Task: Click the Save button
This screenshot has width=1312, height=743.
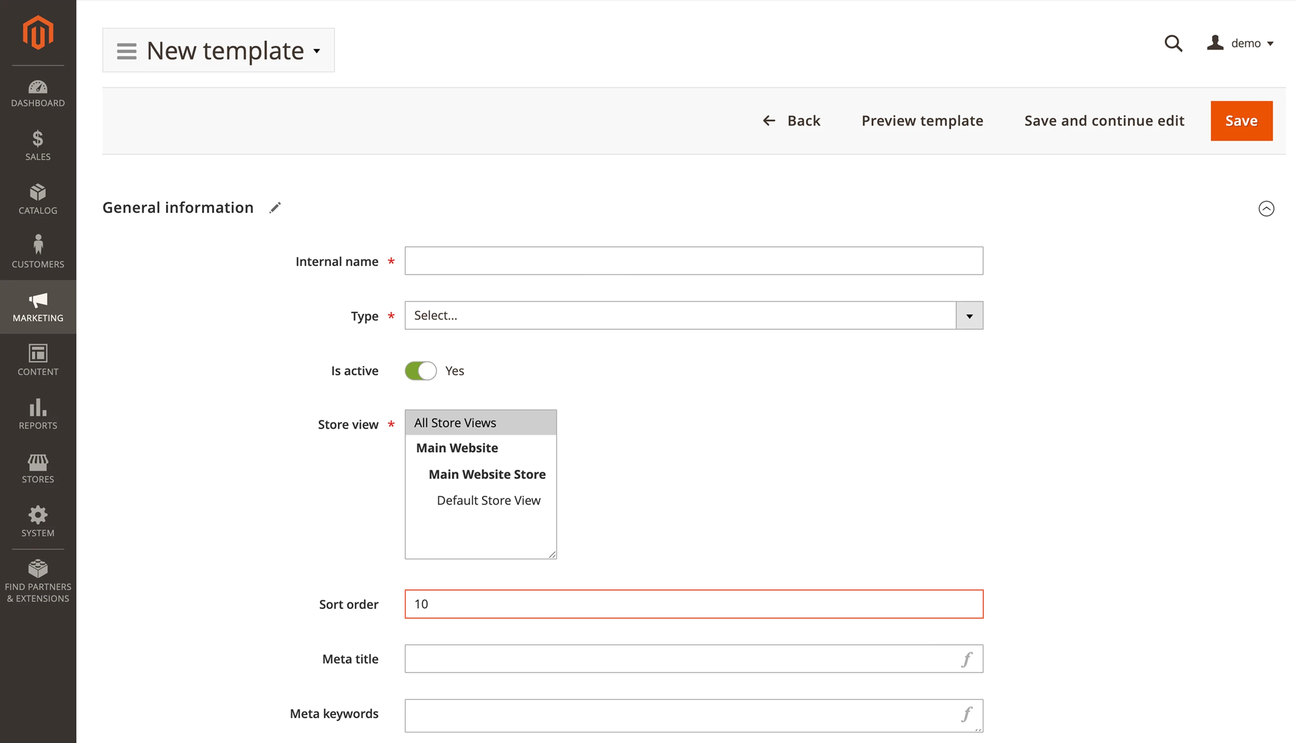Action: (x=1241, y=120)
